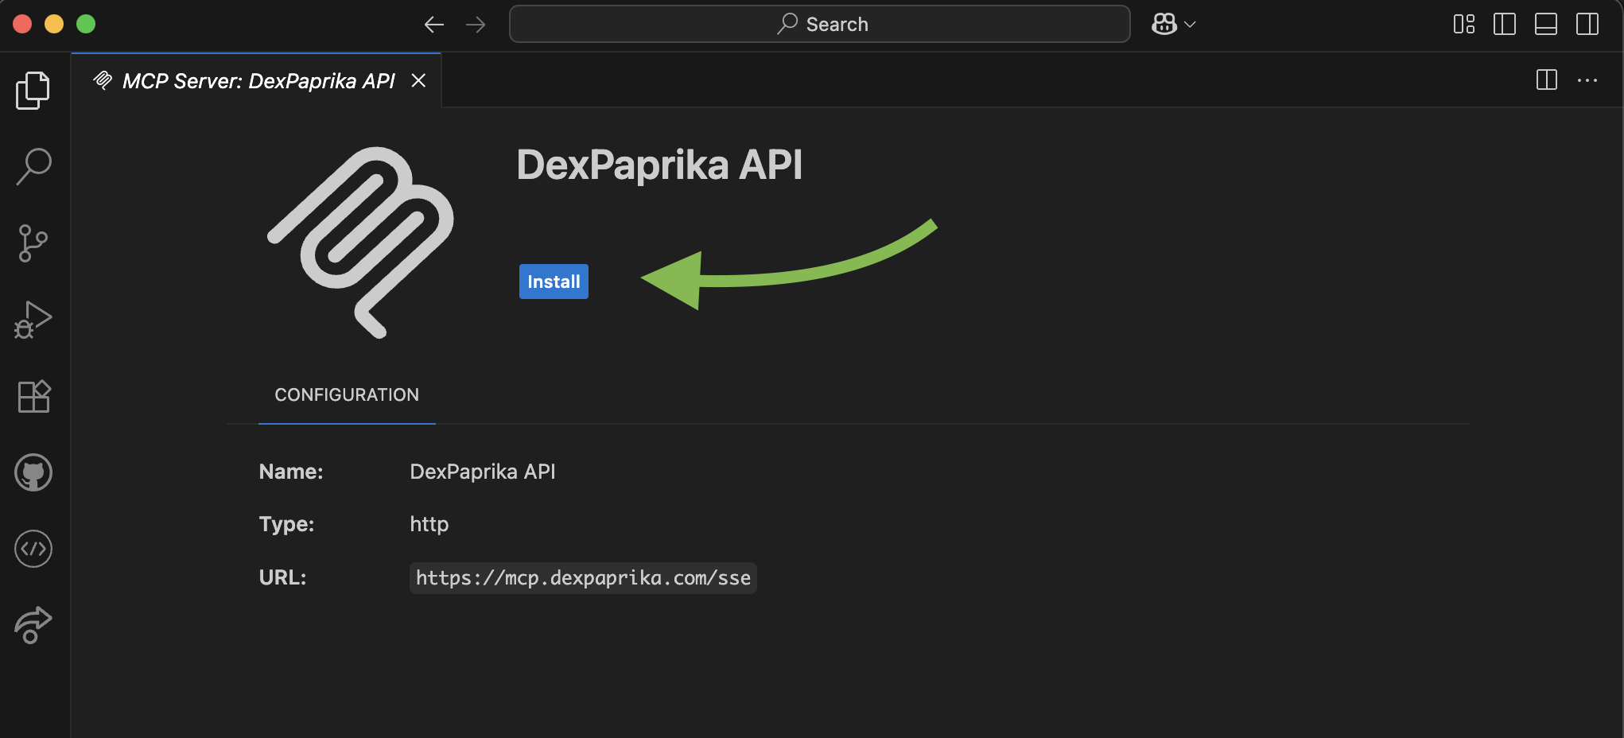Viewport: 1624px width, 738px height.
Task: Select the GitHub icon in the sidebar
Action: click(x=33, y=472)
